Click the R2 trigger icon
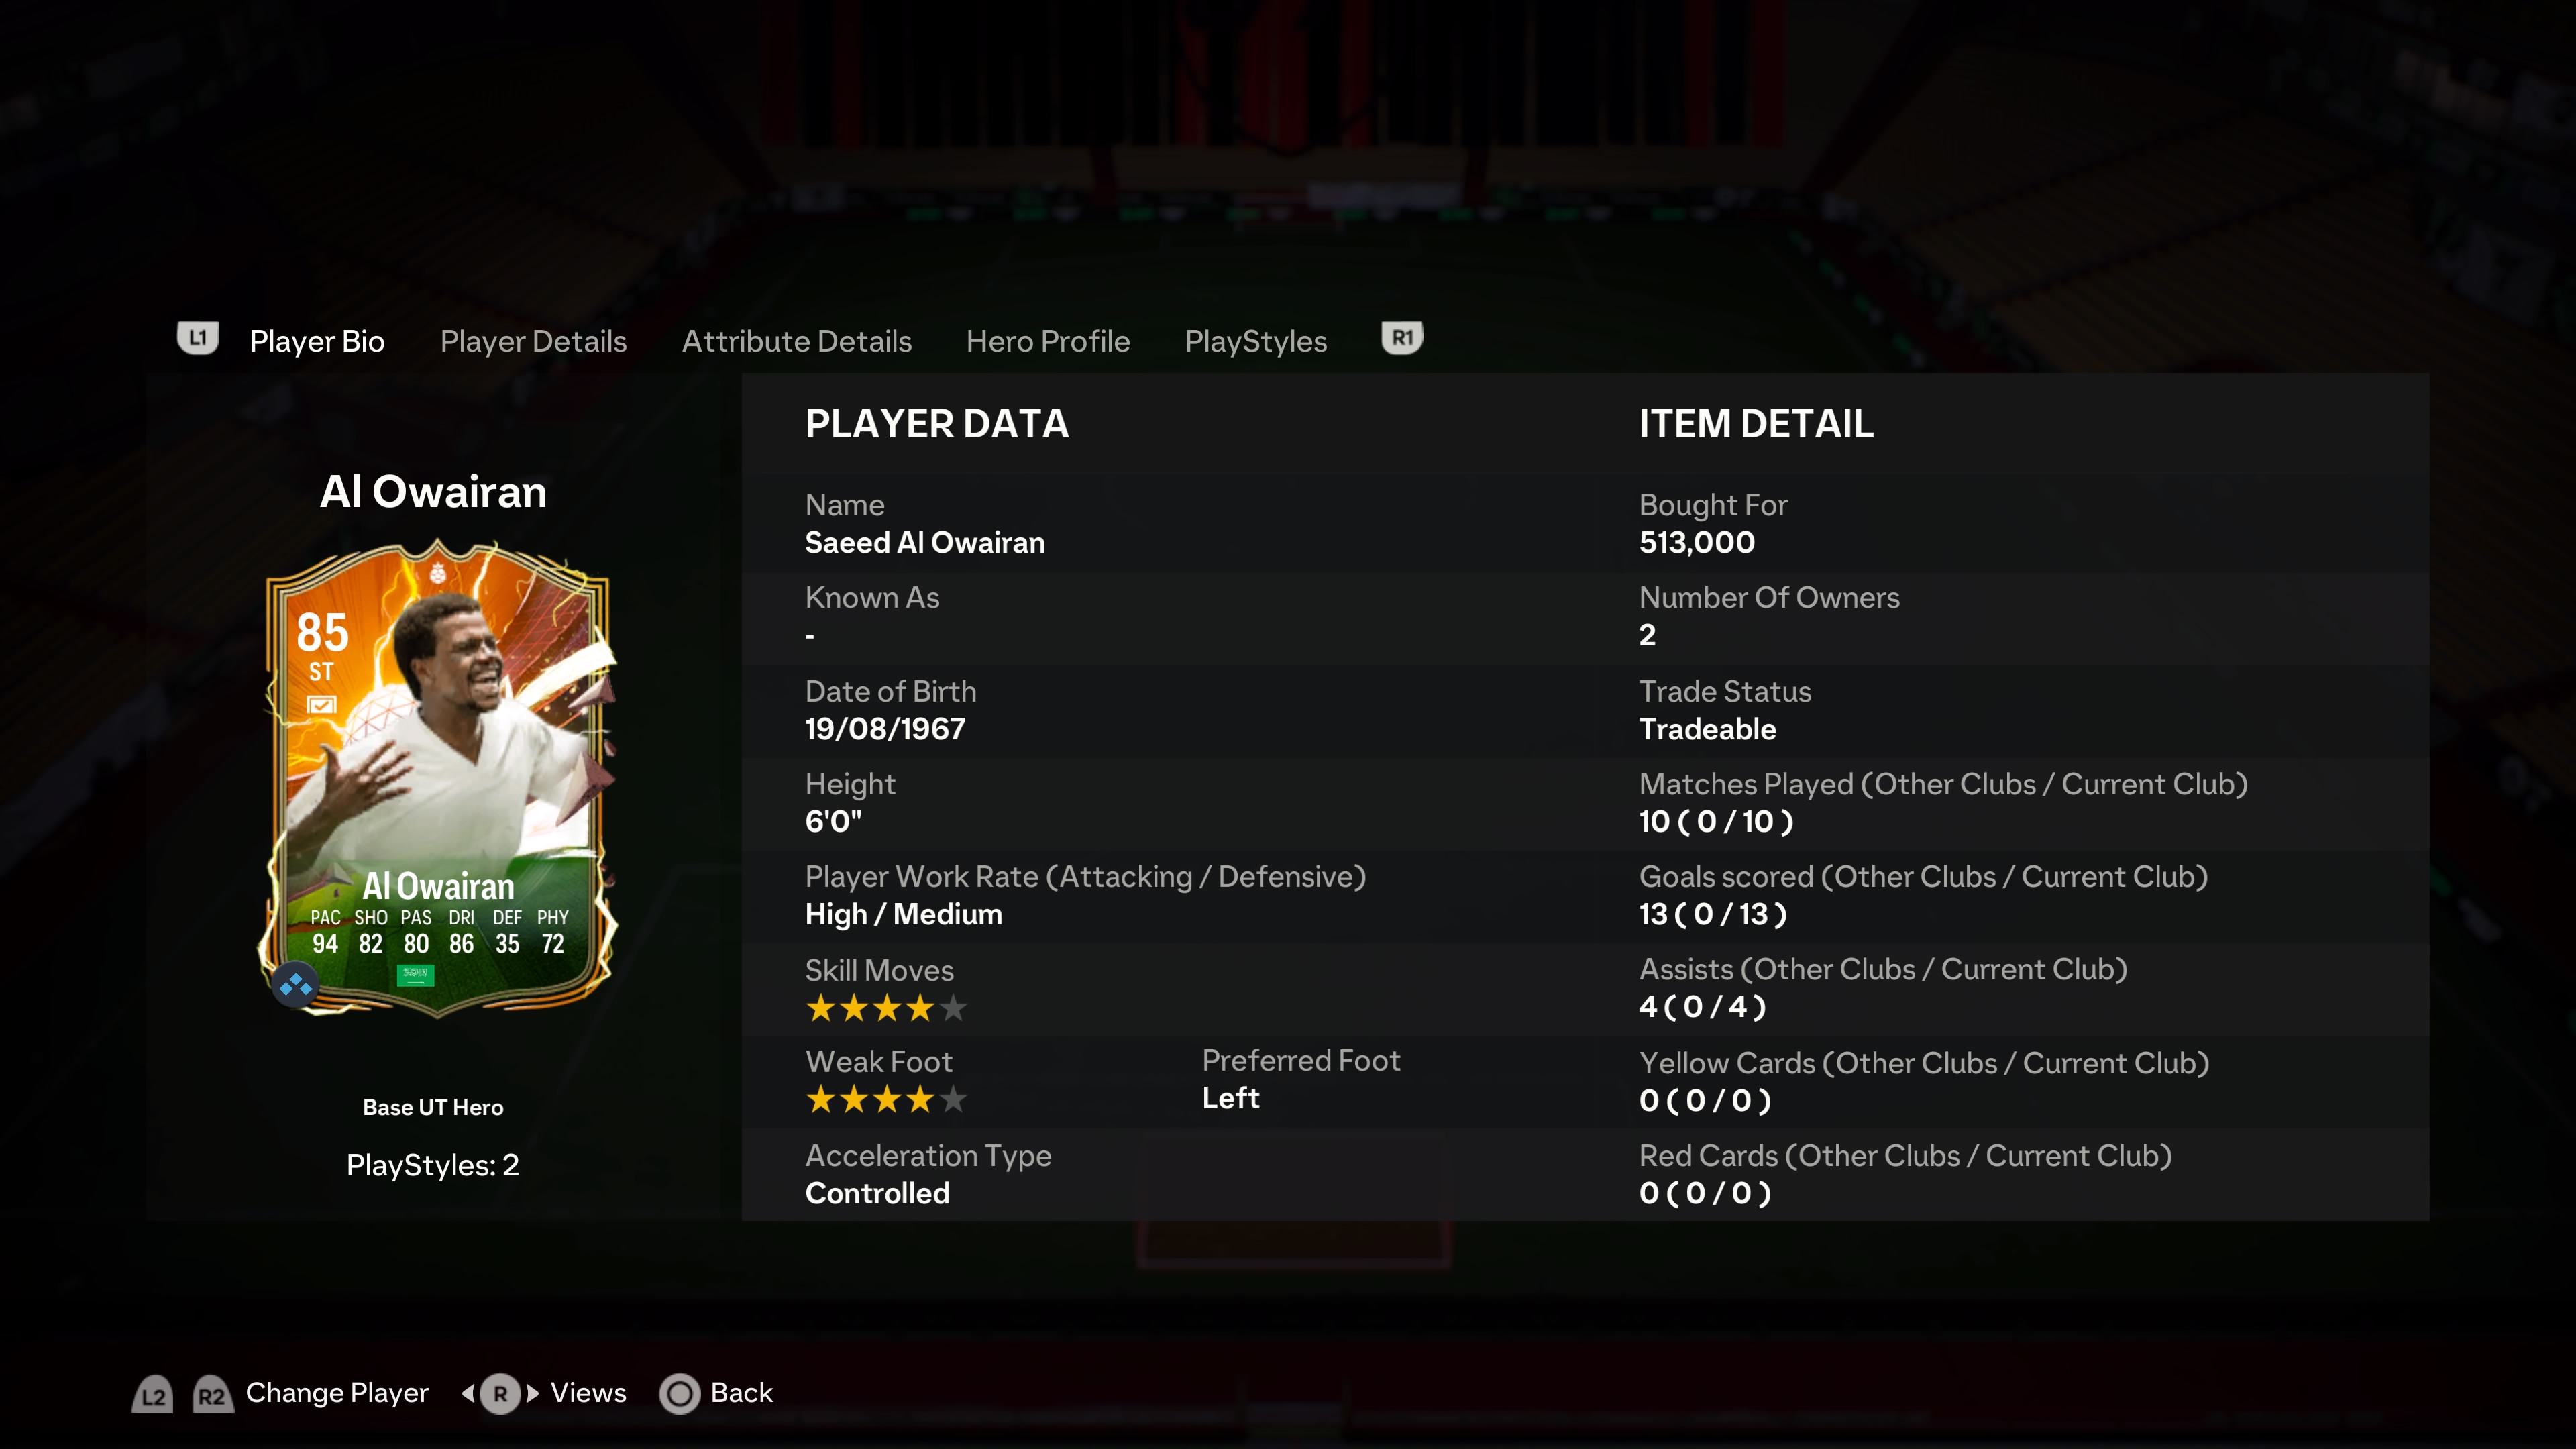2576x1449 pixels. click(x=212, y=1395)
